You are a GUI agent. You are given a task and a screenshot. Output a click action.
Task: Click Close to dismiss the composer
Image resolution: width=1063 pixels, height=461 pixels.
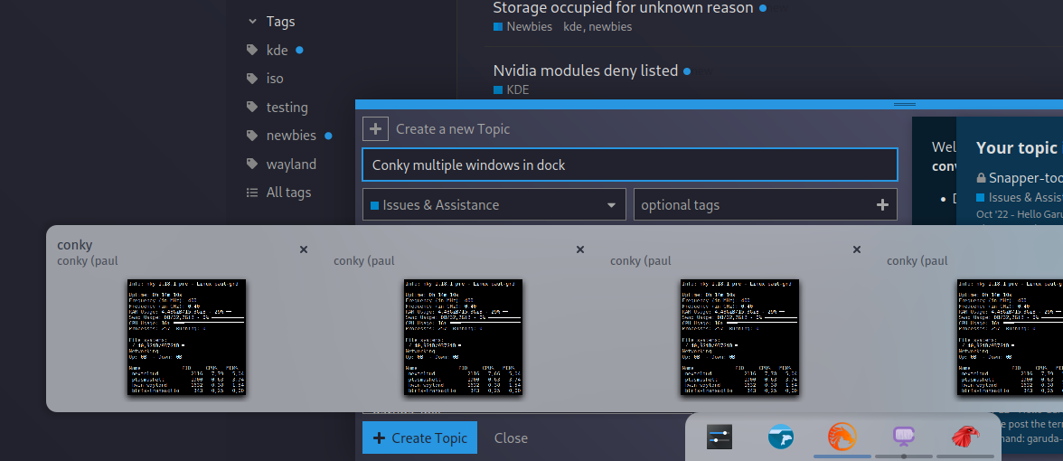click(512, 437)
